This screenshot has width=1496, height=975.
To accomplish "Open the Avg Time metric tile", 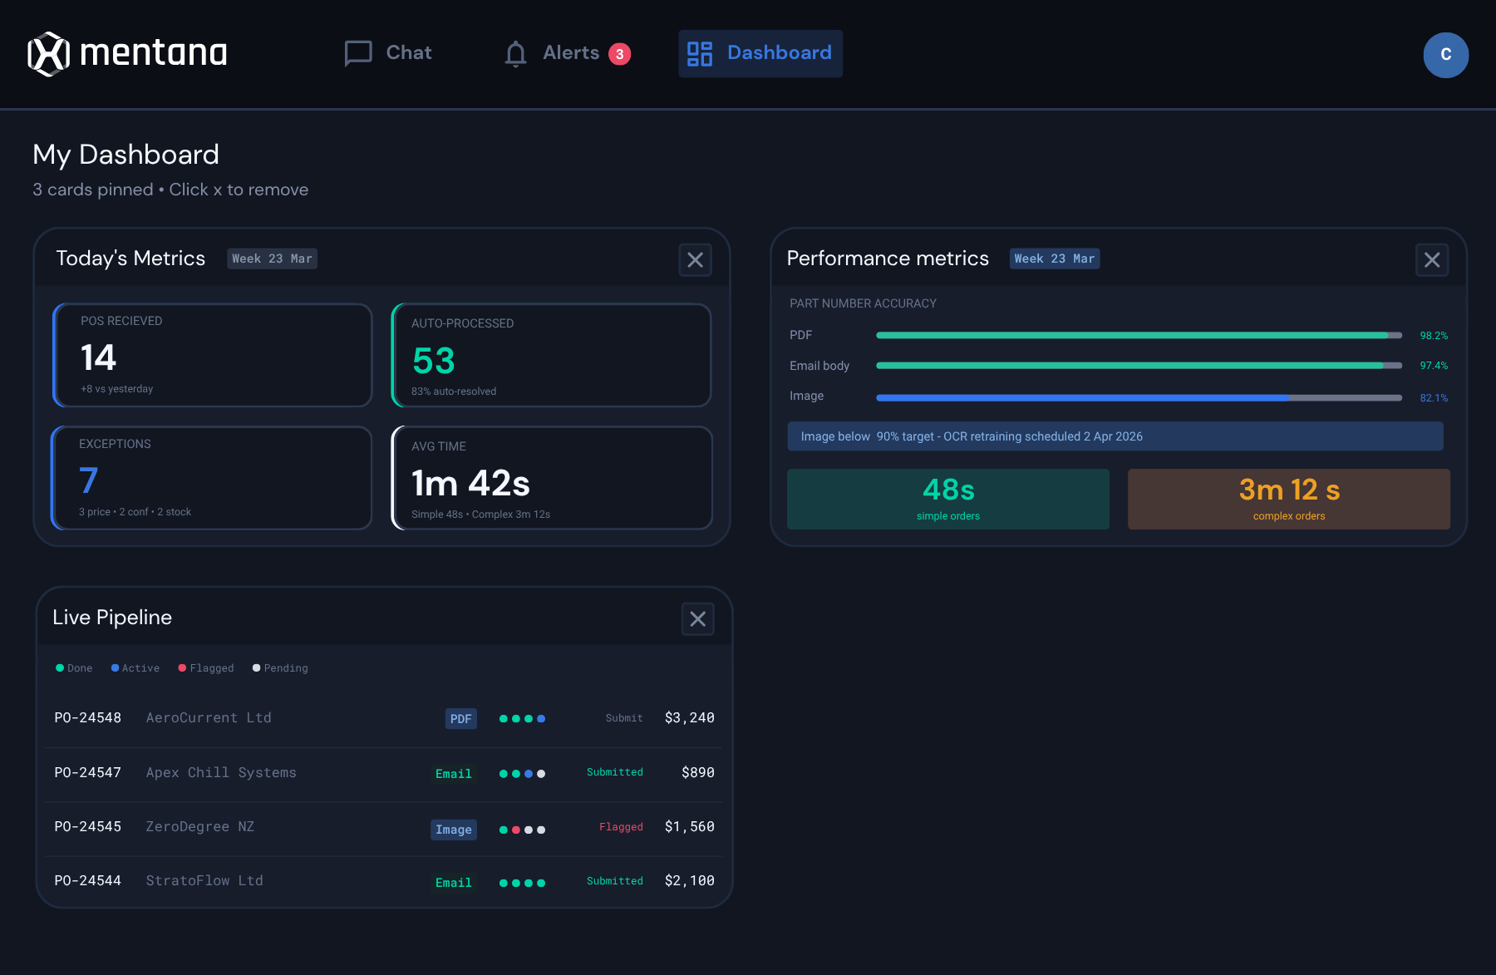I will point(552,478).
